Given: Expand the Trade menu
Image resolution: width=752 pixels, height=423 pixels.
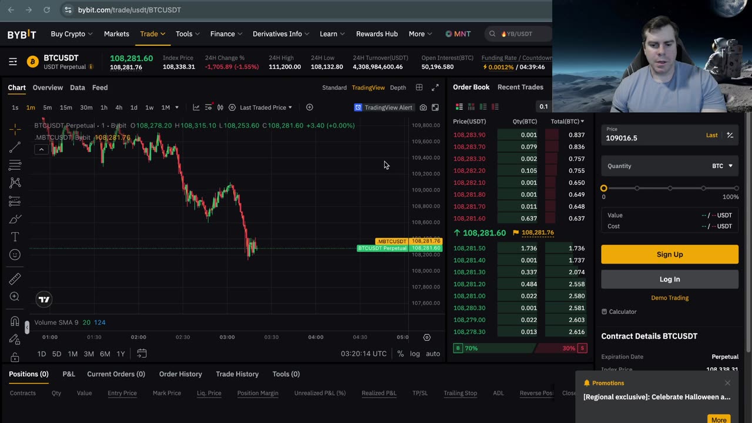Looking at the screenshot, I should pyautogui.click(x=153, y=34).
